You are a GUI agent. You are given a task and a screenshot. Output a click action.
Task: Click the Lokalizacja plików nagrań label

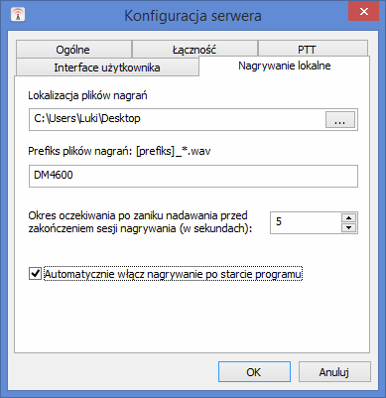[x=87, y=95]
